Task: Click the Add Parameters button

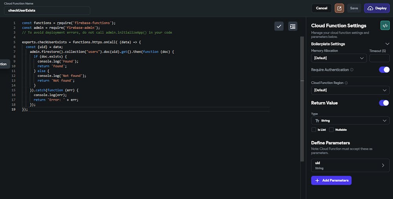Action: tap(331, 180)
